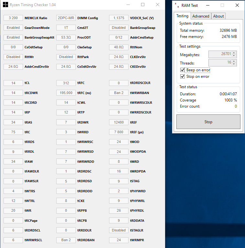Click the CsOdtSetup value 0/0
Screen dimensions: 245x248
[x=13, y=47]
